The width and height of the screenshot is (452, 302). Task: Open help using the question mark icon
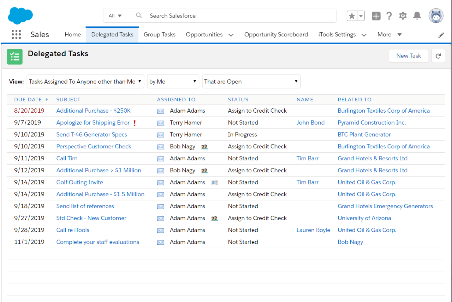(x=389, y=16)
